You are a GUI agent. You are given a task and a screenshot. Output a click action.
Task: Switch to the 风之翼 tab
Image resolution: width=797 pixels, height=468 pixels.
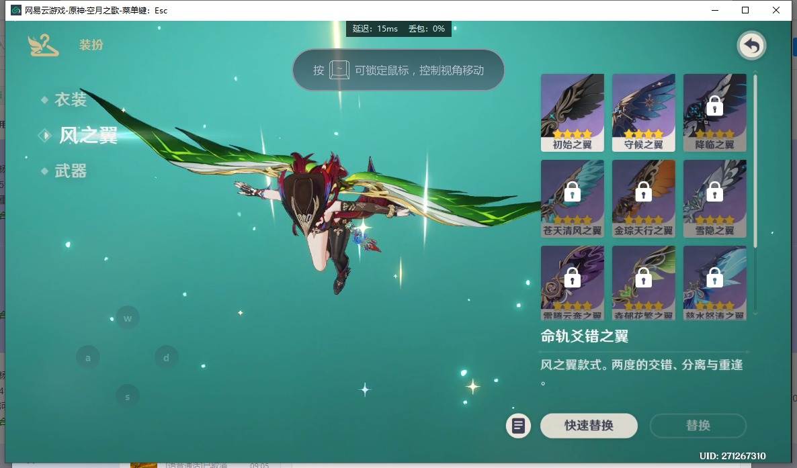88,136
